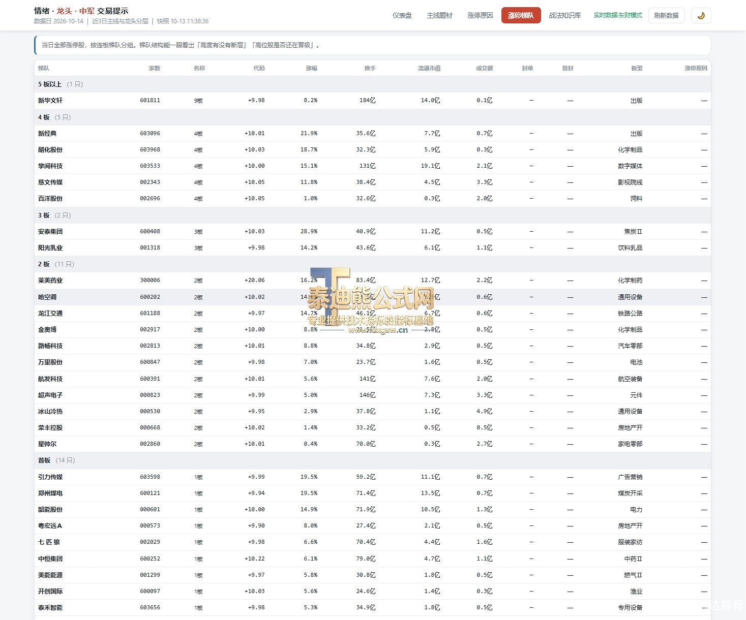Click the 泰禾智能 stock name
Screen dimensions: 746x620
click(50, 608)
